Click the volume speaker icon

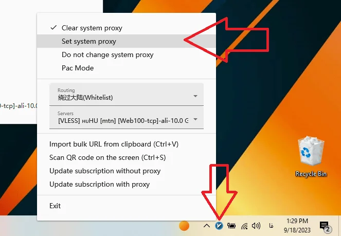coord(256,226)
